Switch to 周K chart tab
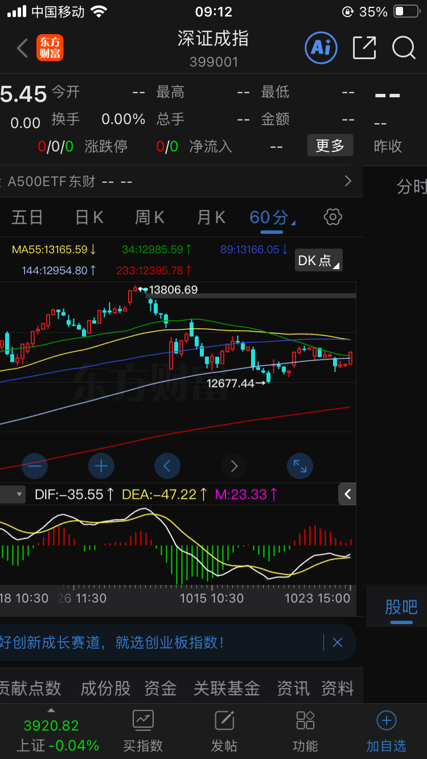427x759 pixels. 150,217
